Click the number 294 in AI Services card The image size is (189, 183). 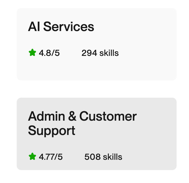89,53
